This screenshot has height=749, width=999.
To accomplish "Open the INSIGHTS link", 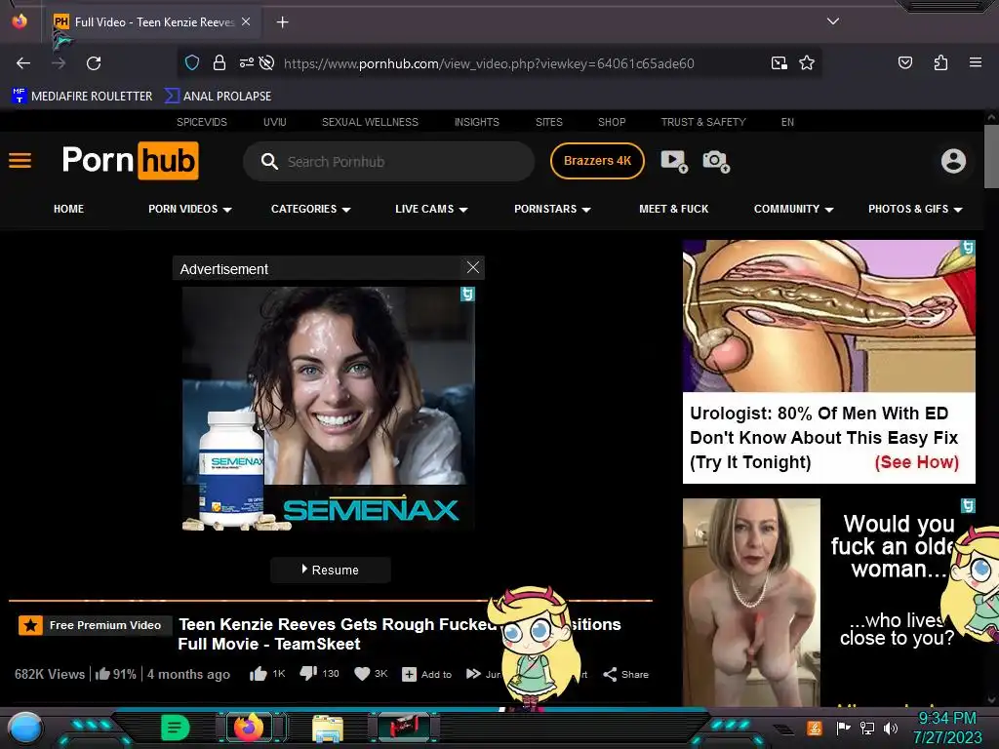I will click(x=476, y=122).
